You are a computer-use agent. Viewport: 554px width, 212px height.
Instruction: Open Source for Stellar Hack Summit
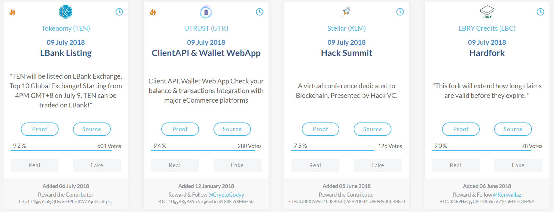pos(372,129)
